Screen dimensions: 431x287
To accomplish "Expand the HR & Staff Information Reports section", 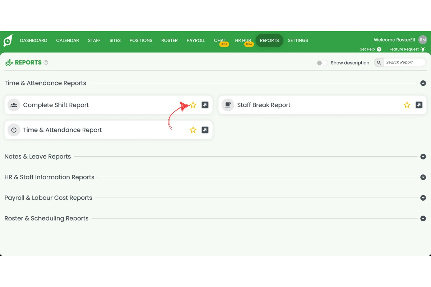I will tap(423, 177).
